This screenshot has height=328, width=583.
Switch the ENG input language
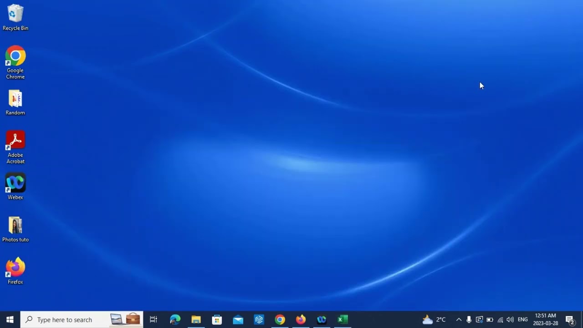click(523, 319)
